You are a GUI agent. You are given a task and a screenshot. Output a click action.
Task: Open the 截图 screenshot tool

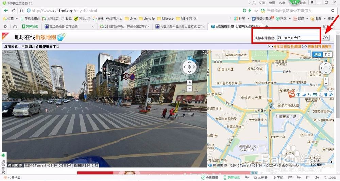[x=316, y=19]
